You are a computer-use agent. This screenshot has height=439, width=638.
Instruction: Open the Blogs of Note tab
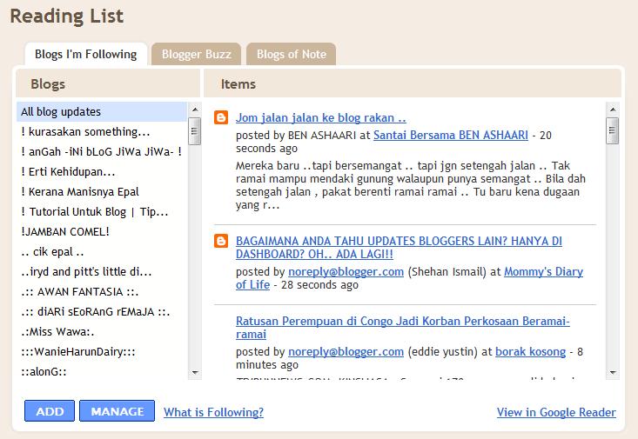pyautogui.click(x=291, y=54)
